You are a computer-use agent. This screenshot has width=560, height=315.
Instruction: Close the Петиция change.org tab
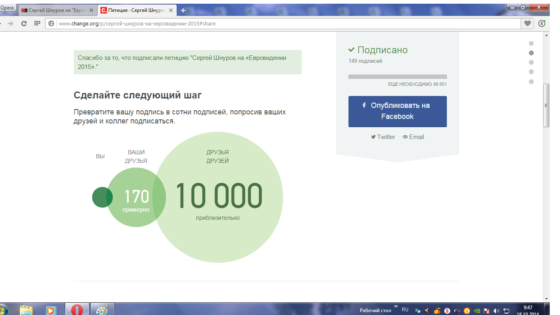171,11
